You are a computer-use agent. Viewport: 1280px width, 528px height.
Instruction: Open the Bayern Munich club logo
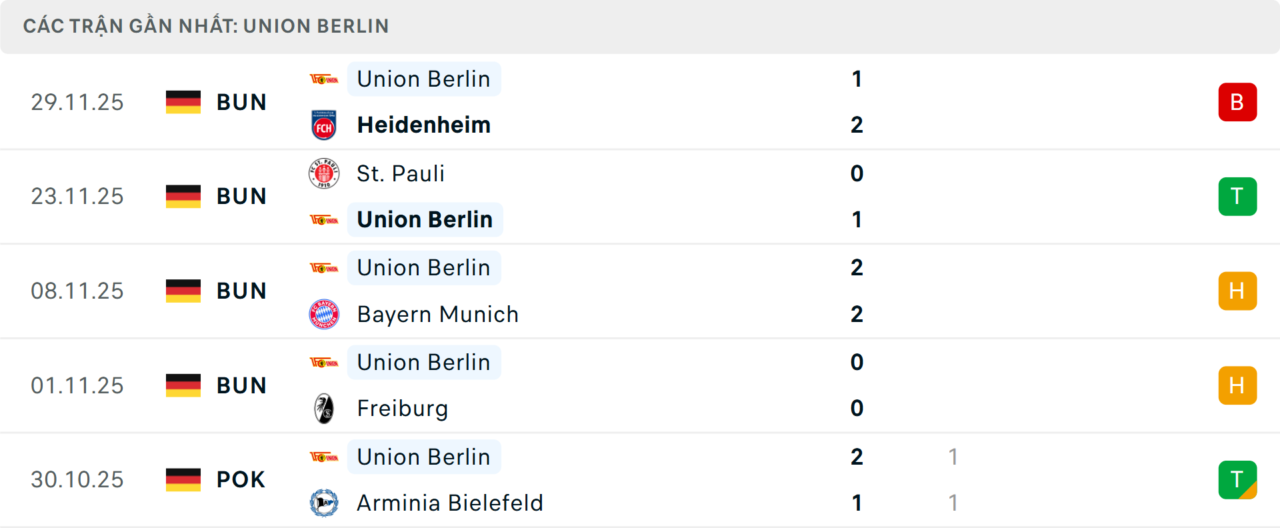325,314
